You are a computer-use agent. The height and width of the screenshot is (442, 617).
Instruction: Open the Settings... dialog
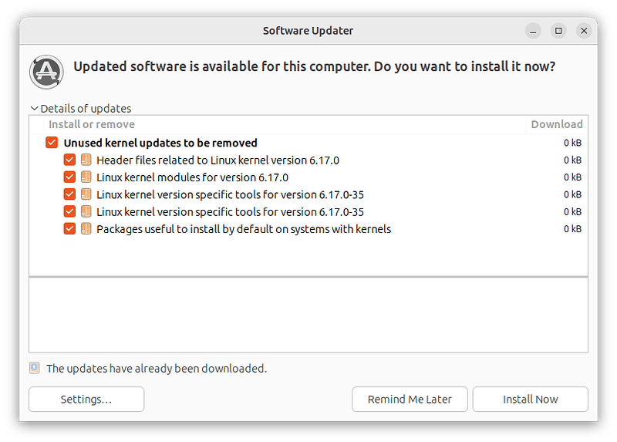click(86, 399)
